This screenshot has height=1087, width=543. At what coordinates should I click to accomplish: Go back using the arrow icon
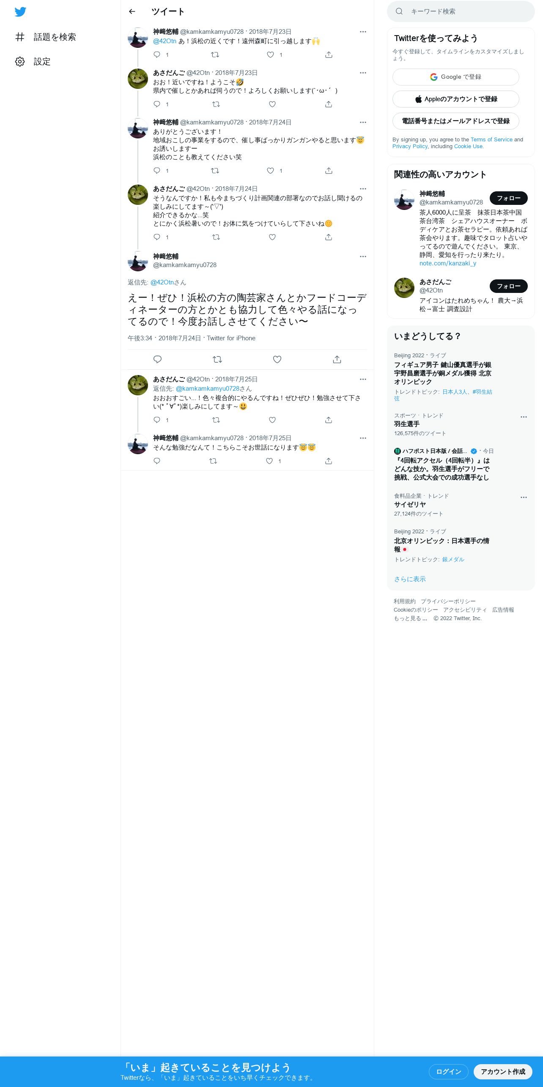coord(132,11)
